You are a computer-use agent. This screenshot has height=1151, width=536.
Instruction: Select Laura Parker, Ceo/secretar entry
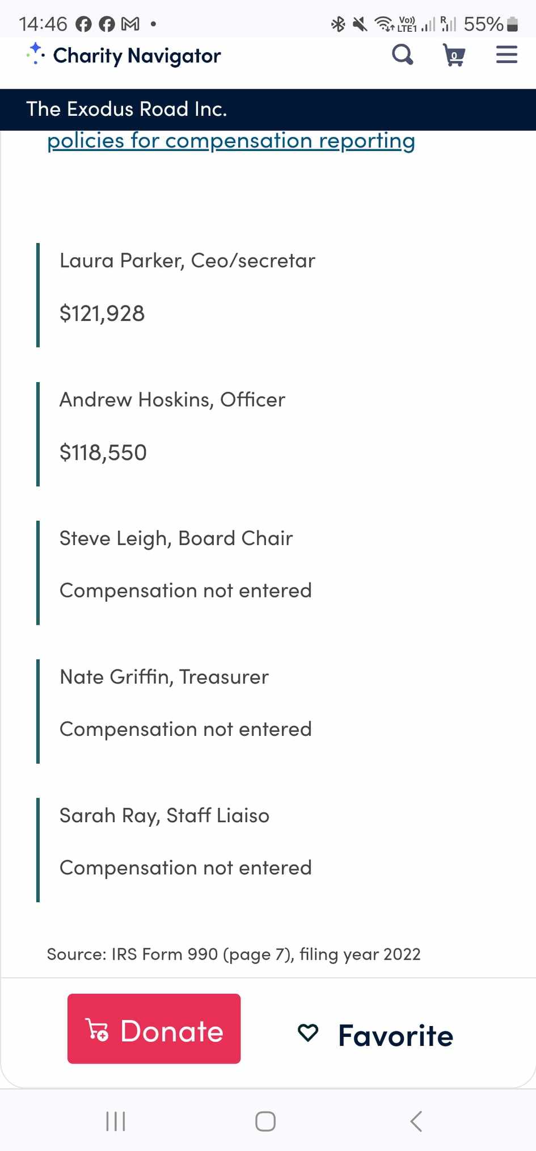click(187, 261)
